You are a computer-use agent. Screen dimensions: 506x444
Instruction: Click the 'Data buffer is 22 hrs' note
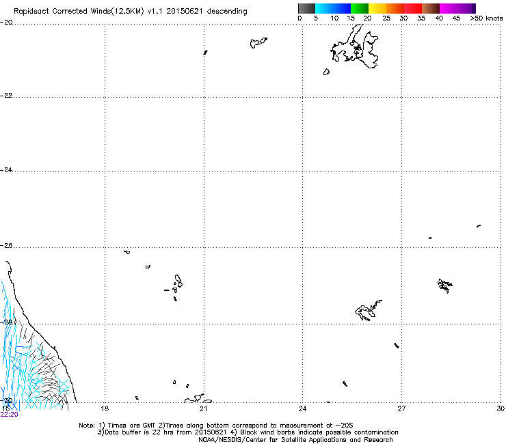[x=163, y=432]
